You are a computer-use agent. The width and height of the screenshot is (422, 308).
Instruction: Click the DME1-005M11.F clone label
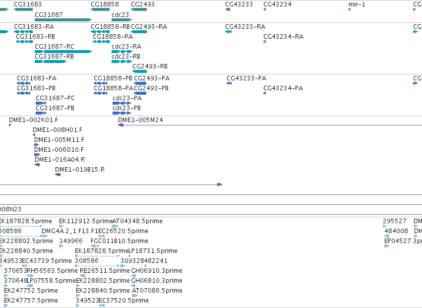tap(59, 140)
